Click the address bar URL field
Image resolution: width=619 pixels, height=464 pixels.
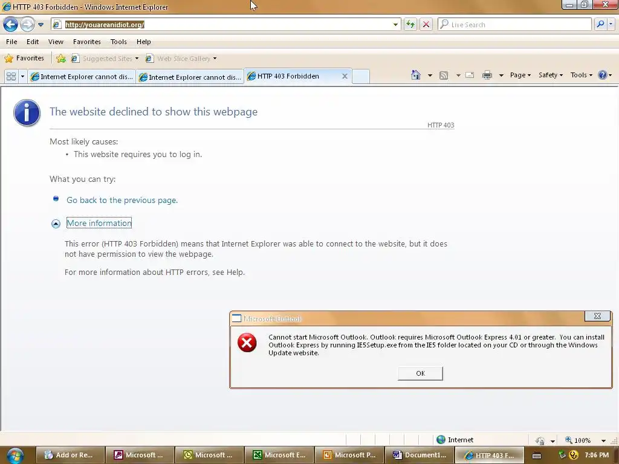tap(225, 24)
